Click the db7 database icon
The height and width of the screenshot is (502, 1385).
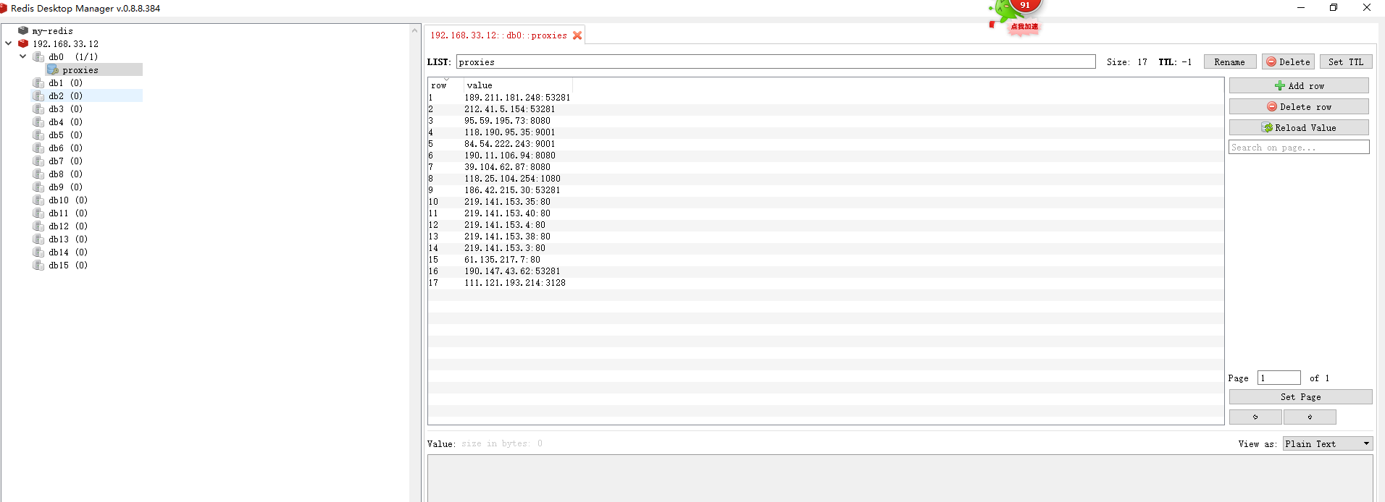point(38,161)
